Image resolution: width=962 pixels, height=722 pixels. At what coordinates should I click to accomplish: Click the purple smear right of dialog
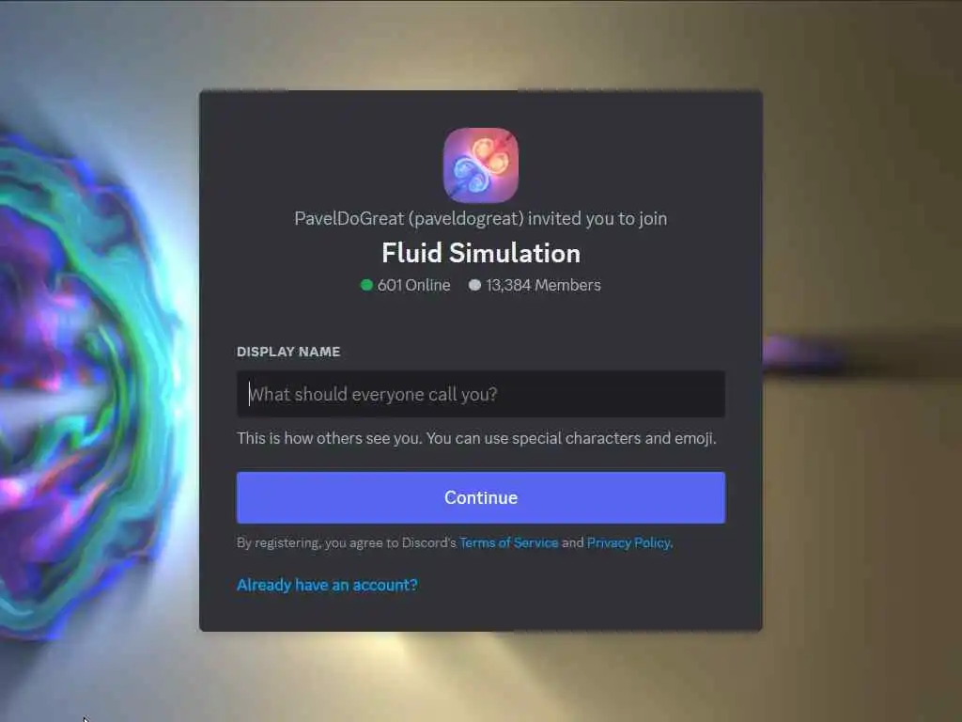pyautogui.click(x=804, y=356)
